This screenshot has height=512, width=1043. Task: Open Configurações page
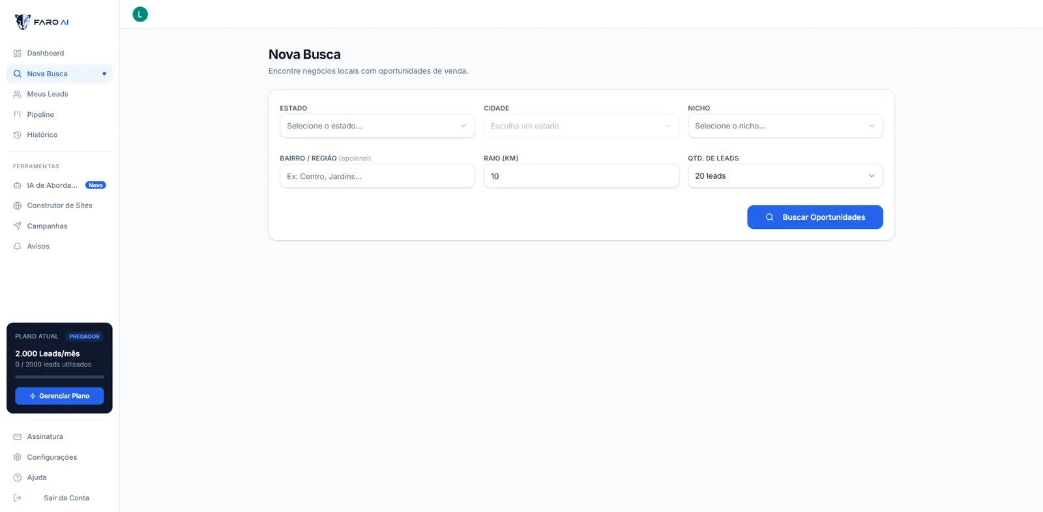click(59, 457)
